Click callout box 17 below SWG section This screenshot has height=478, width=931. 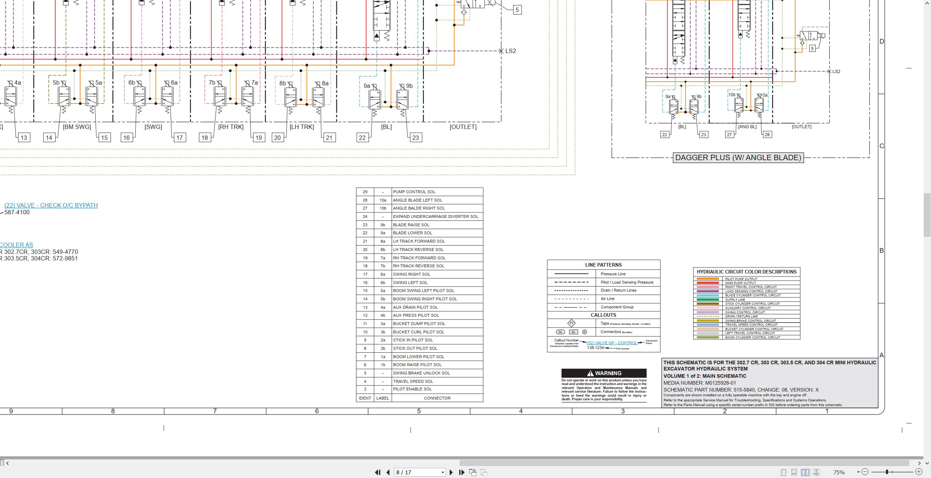tap(179, 138)
